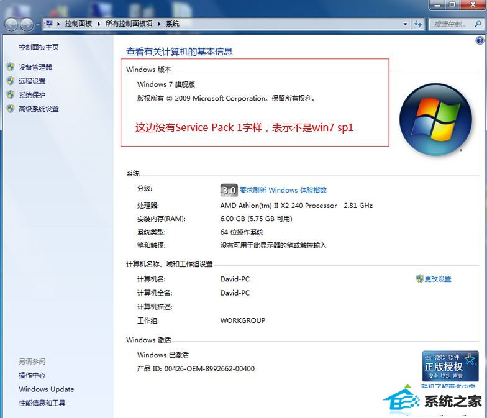Open 操作中心 link
This screenshot has height=418, width=487.
[x=32, y=375]
